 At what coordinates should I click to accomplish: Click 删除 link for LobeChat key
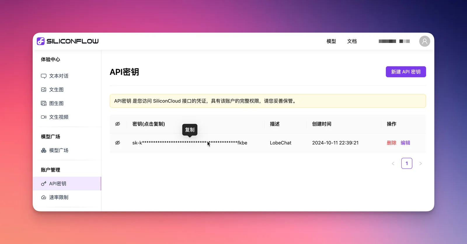[x=392, y=143]
